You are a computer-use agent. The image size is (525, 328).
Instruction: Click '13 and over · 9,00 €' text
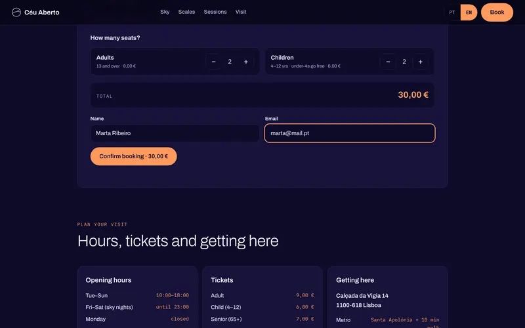[x=116, y=66]
